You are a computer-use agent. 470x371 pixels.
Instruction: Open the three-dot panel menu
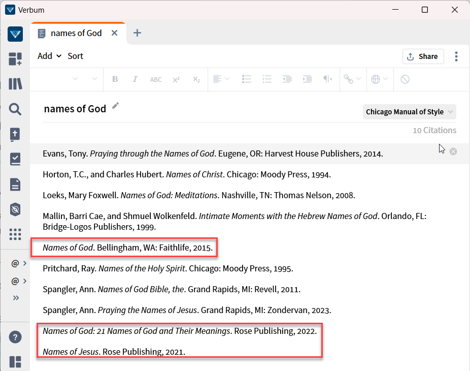tap(456, 56)
